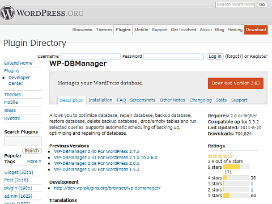Click the 3 stars rating bar
Viewport: 272px width, 204px height.
pos(236,184)
